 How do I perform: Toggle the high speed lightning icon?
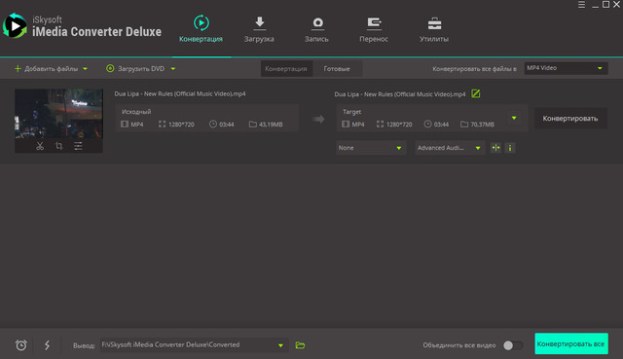click(48, 345)
